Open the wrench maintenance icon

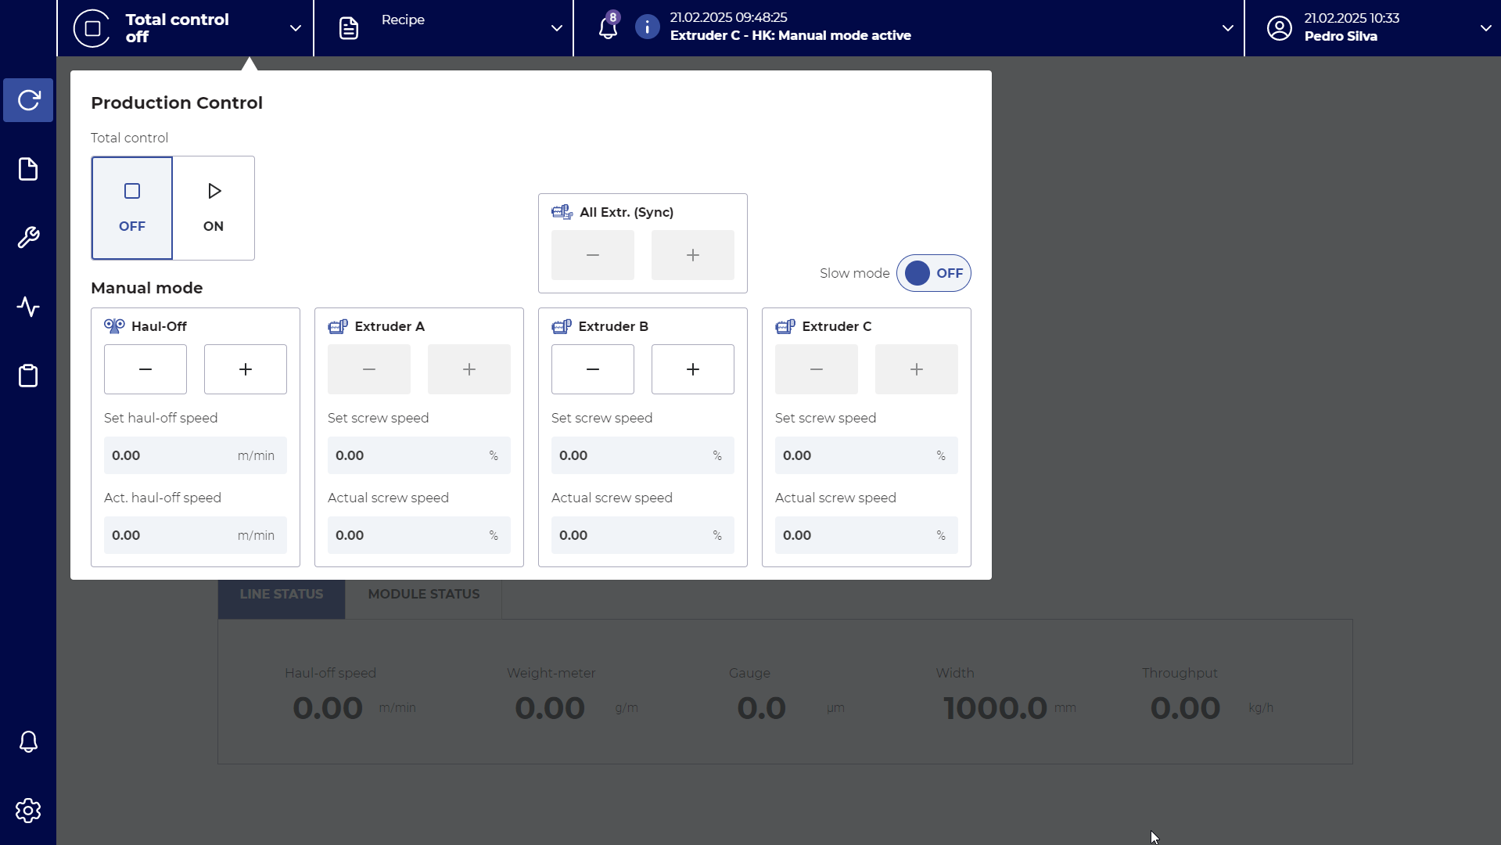(x=28, y=238)
